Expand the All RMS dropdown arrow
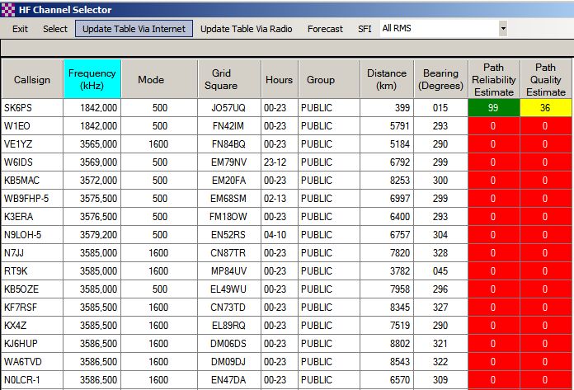Screen dimensions: 574x390 coord(502,29)
